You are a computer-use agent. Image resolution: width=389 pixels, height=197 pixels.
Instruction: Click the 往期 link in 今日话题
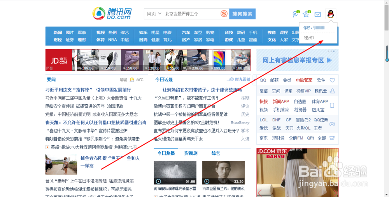(x=245, y=98)
